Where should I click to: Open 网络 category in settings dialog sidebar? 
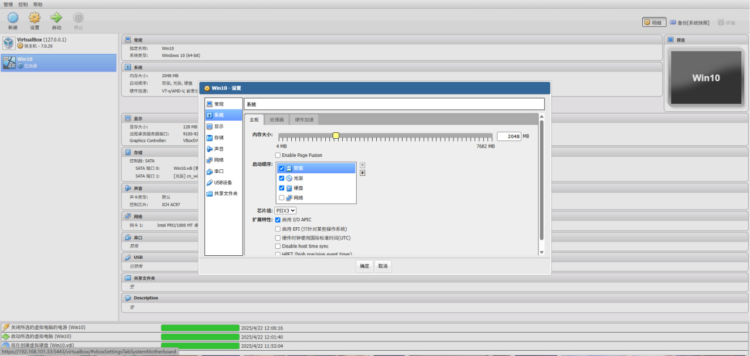223,160
